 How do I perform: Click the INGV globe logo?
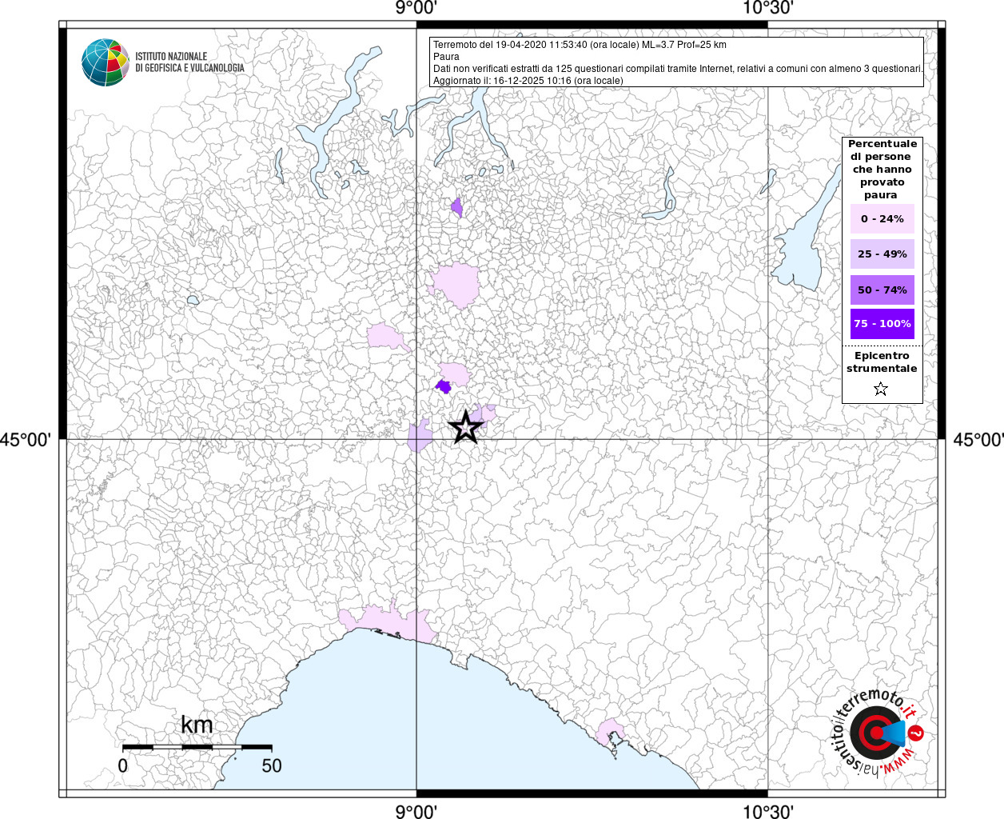[x=106, y=62]
